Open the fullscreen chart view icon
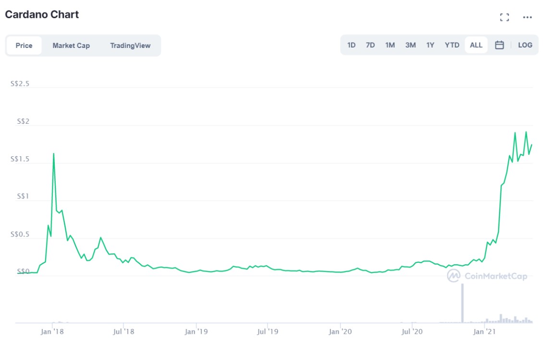Screen dimensions: 548x341 coord(504,17)
